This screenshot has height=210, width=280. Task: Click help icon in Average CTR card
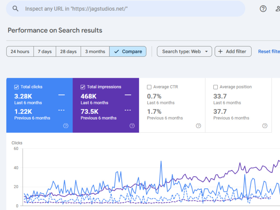point(199,126)
